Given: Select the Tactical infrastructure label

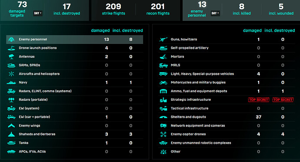Looking at the screenshot, I should (x=190, y=108).
